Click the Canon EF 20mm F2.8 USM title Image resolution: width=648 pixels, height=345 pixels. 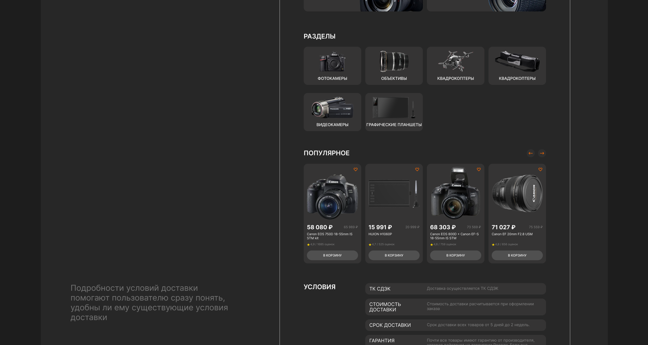(512, 234)
